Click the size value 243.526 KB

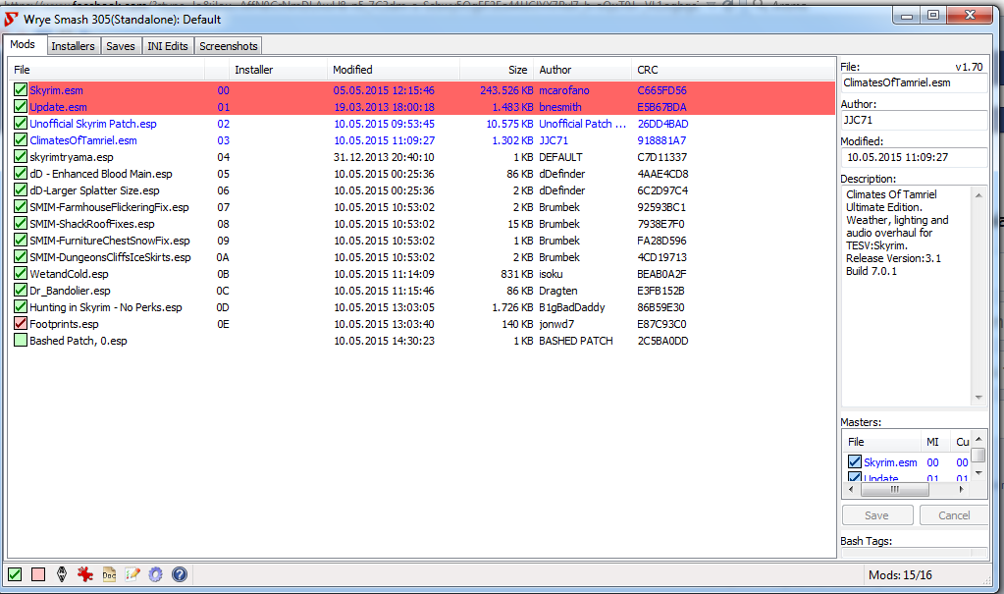[506, 90]
